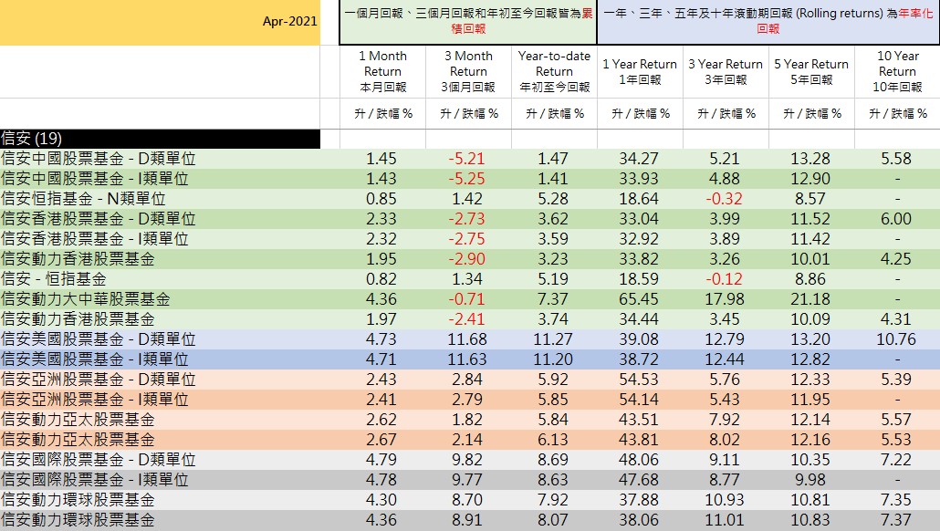Select the 3 Year Return 3年回報 header

pyautogui.click(x=726, y=71)
